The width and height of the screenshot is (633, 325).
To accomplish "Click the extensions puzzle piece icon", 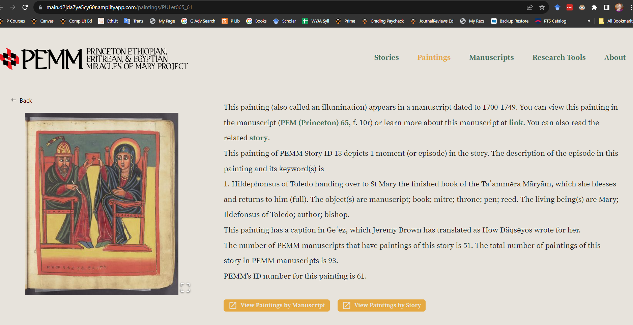I will [595, 7].
